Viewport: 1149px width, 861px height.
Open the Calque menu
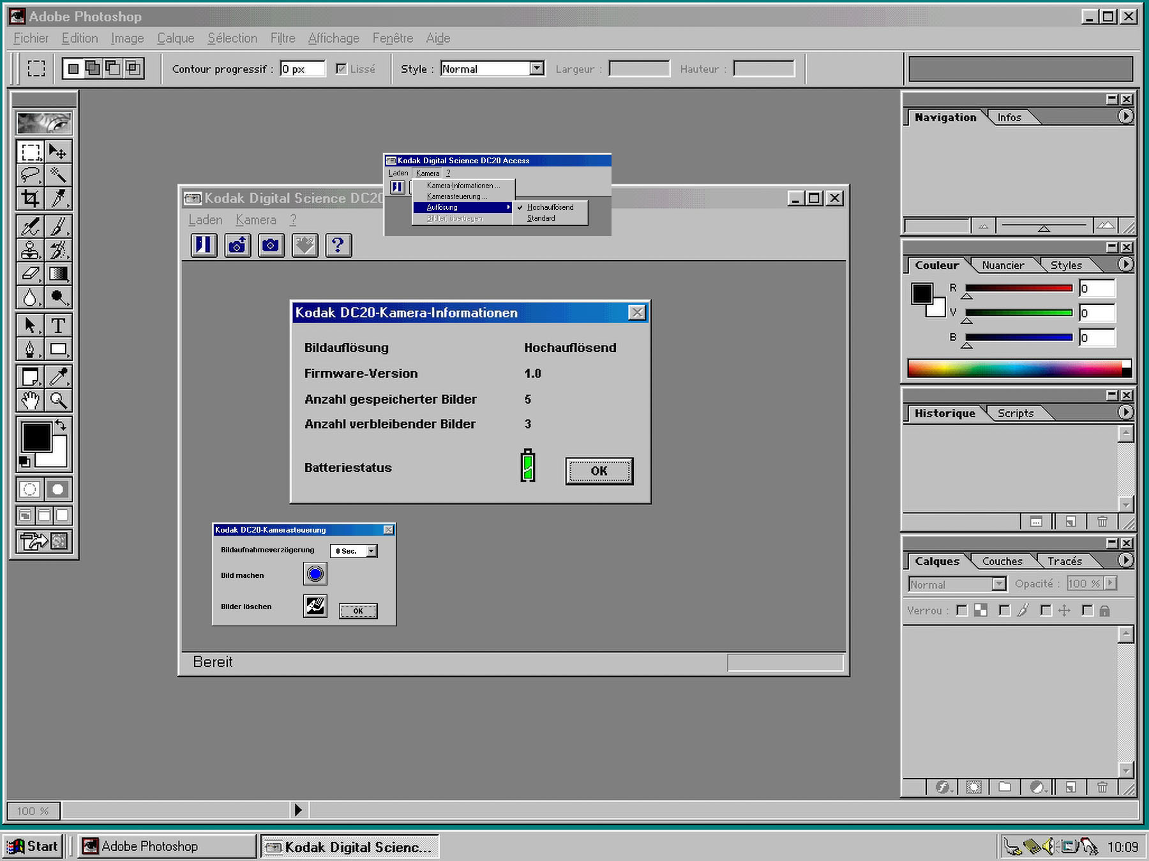[176, 38]
